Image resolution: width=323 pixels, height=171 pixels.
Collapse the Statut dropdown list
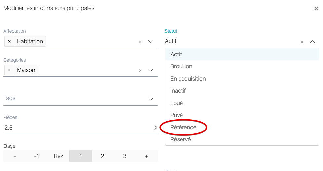(312, 42)
